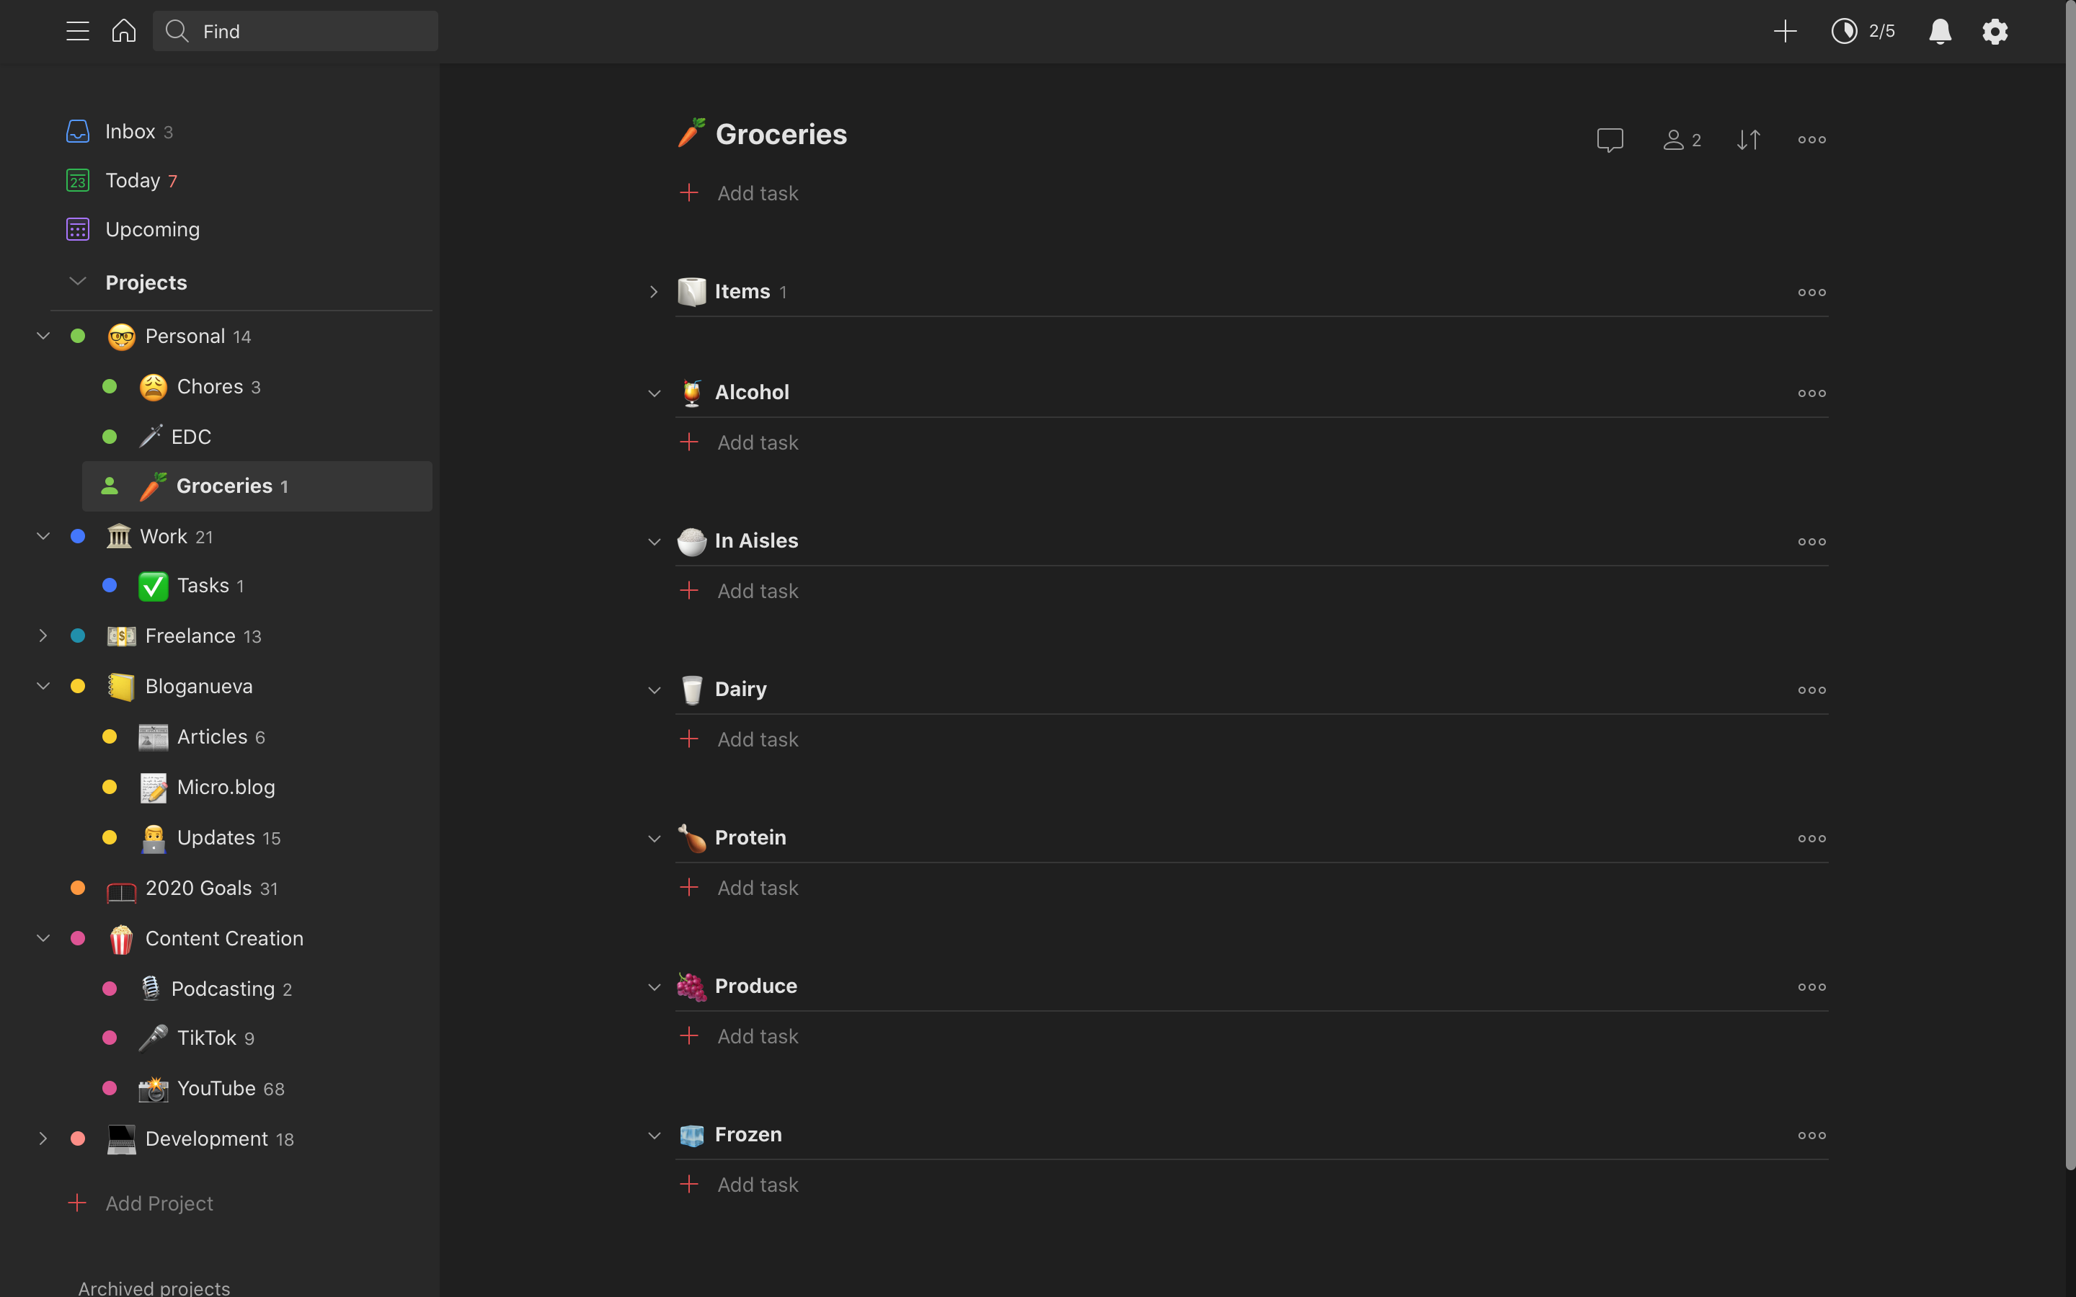This screenshot has width=2076, height=1297.
Task: Expand the collapsed Items section
Action: click(x=653, y=291)
